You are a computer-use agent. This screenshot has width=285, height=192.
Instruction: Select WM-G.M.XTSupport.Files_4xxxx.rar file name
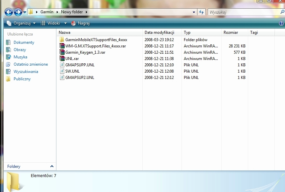pos(96,46)
